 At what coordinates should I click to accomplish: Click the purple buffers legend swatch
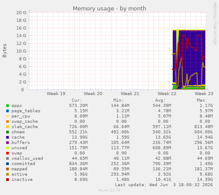tap(7, 143)
